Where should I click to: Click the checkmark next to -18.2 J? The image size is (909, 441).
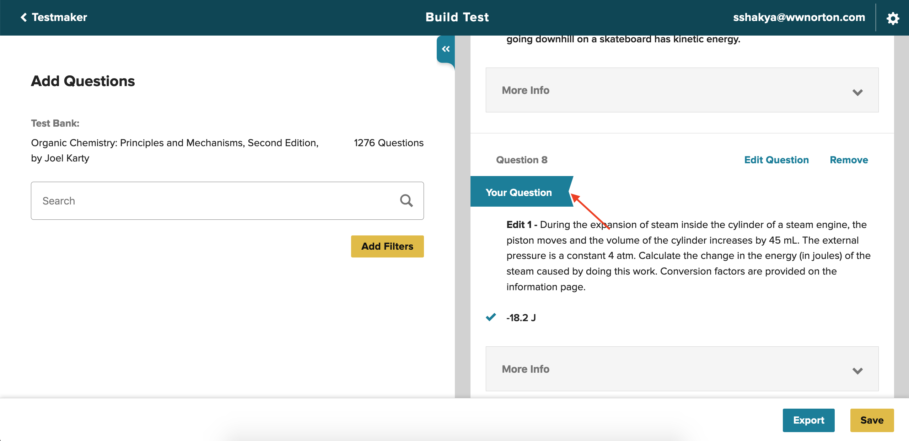pyautogui.click(x=491, y=317)
